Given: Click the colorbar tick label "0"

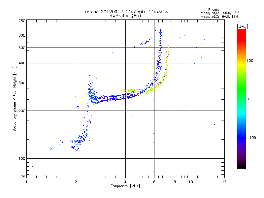Looking at the screenshot, I should tap(247, 99).
